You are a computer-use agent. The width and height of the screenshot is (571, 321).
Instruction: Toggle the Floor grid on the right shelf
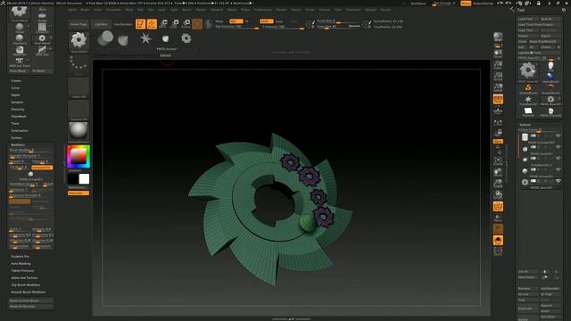click(x=498, y=111)
